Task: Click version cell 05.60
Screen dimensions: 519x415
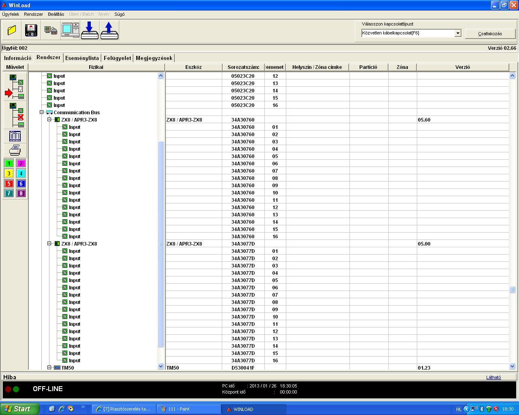Action: click(x=463, y=120)
